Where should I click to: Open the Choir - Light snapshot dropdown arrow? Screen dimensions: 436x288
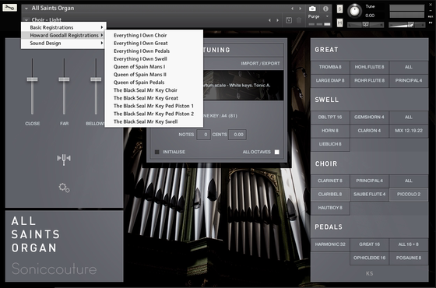(x=26, y=20)
